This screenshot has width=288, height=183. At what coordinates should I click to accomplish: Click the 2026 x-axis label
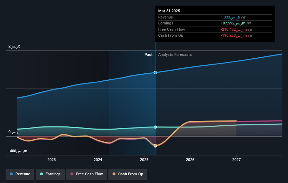click(x=190, y=160)
